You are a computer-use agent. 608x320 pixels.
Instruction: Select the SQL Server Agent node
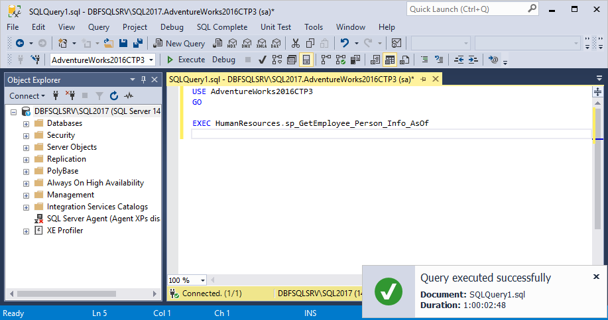97,219
